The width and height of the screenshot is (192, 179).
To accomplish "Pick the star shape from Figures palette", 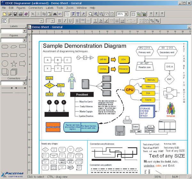I will tap(14, 64).
